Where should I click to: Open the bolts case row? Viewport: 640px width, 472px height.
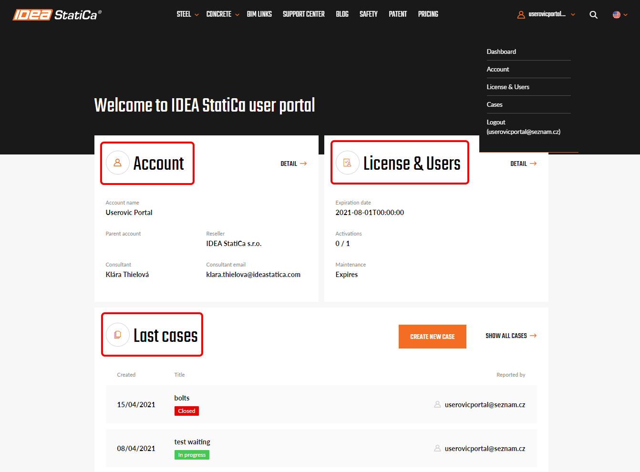[182, 398]
